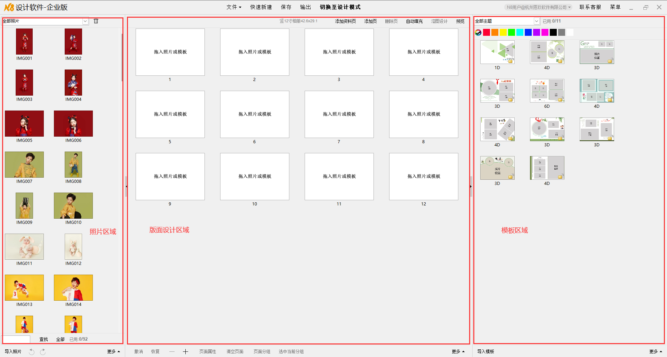Select the 1D template thumbnail
This screenshot has height=357, width=667.
497,52
